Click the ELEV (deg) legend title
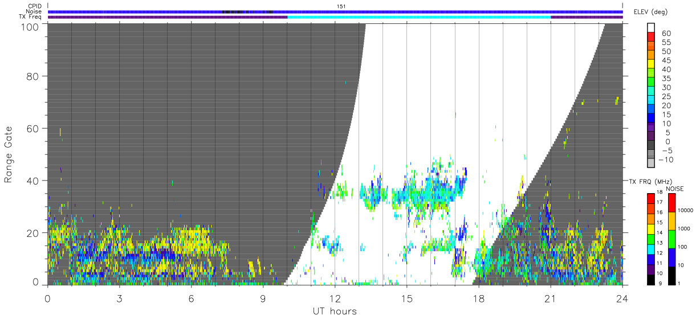Screen dimensions: 700x323 (650, 12)
